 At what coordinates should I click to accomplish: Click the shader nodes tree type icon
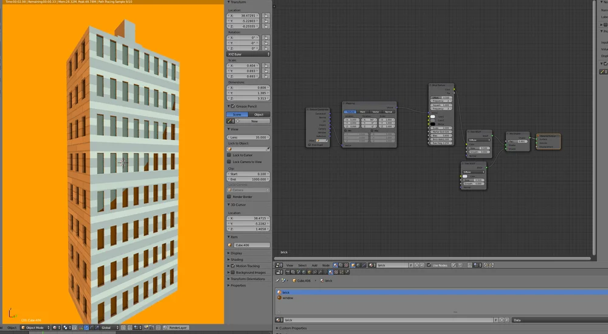tap(336, 265)
